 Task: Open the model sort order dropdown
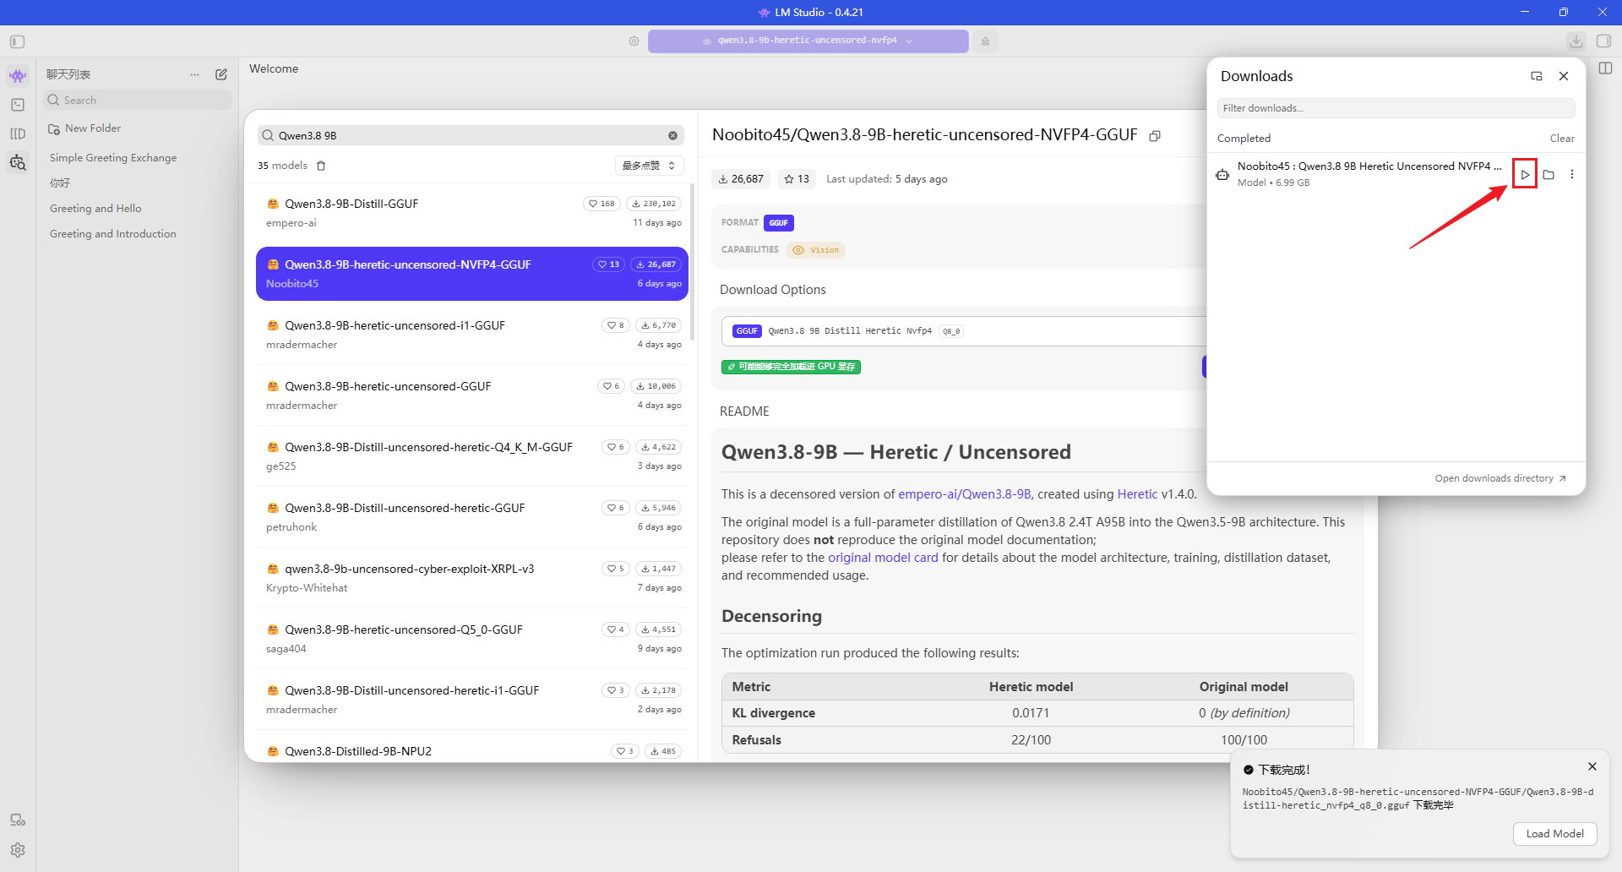coord(649,166)
